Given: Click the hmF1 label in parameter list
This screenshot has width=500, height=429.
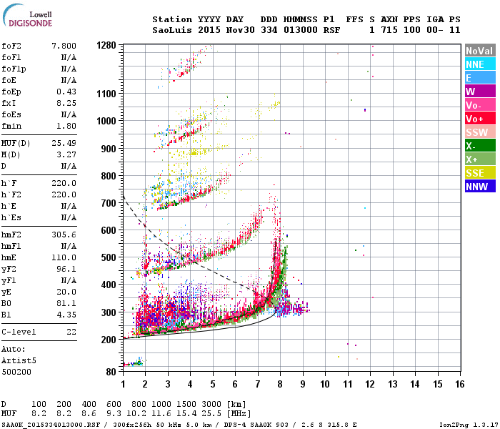Looking at the screenshot, I should tap(11, 246).
